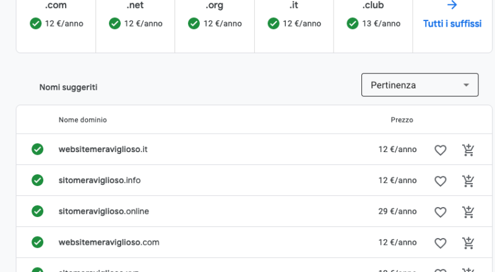Add sitomeraviglioso.info to cart
The width and height of the screenshot is (495, 272).
468,181
